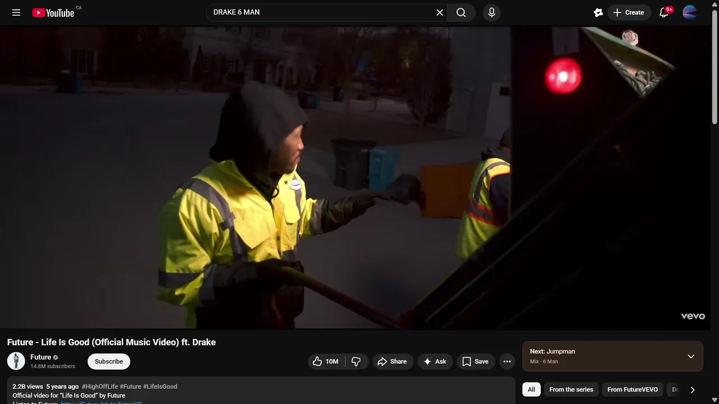This screenshot has width=719, height=404.
Task: Open #LifeIsGood hashtag
Action: pos(160,387)
